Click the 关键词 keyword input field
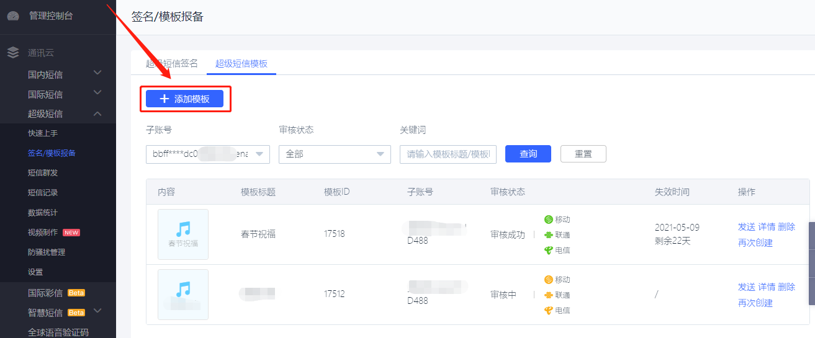The image size is (815, 338). 448,154
